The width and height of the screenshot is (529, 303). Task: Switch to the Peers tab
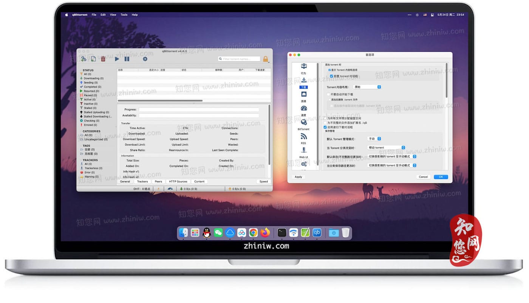pyautogui.click(x=158, y=182)
